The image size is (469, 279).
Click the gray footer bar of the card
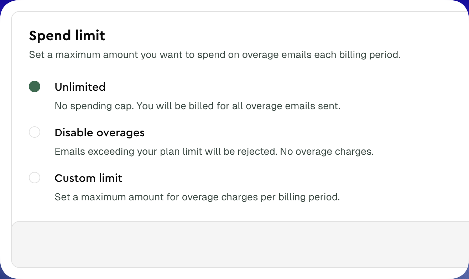[234, 244]
